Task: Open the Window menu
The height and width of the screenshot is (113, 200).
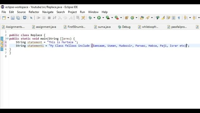Action: pos(93,12)
